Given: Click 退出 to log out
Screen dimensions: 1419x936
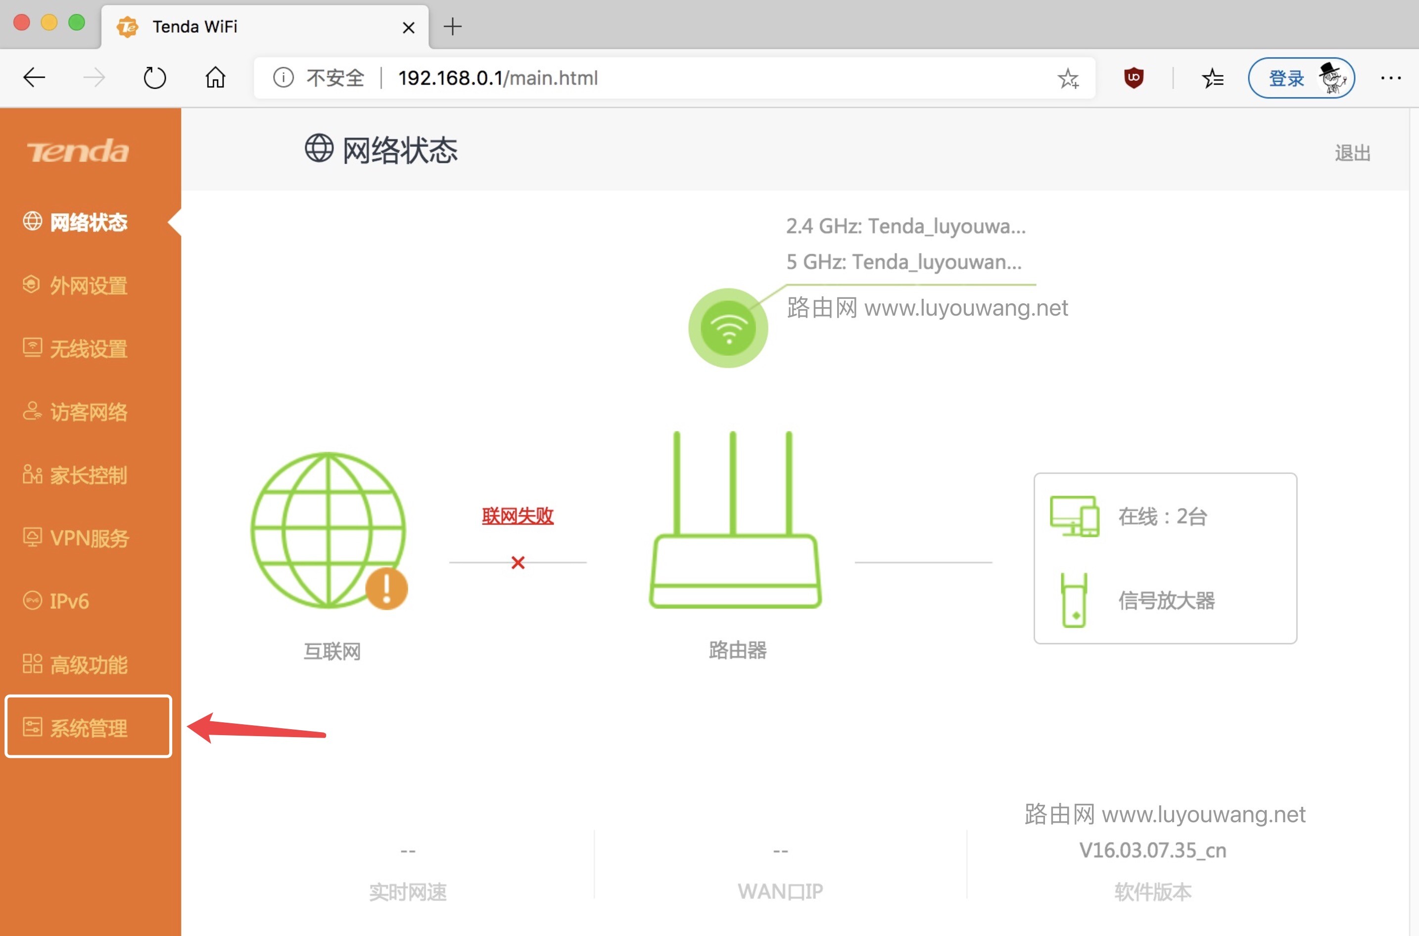Looking at the screenshot, I should coord(1352,153).
